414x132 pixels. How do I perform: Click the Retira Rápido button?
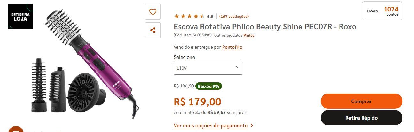tap(362, 118)
